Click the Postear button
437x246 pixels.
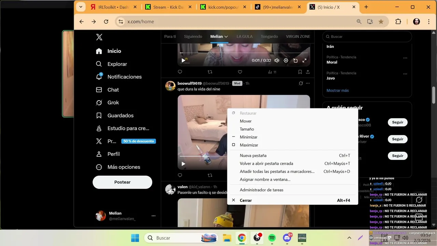[122, 182]
